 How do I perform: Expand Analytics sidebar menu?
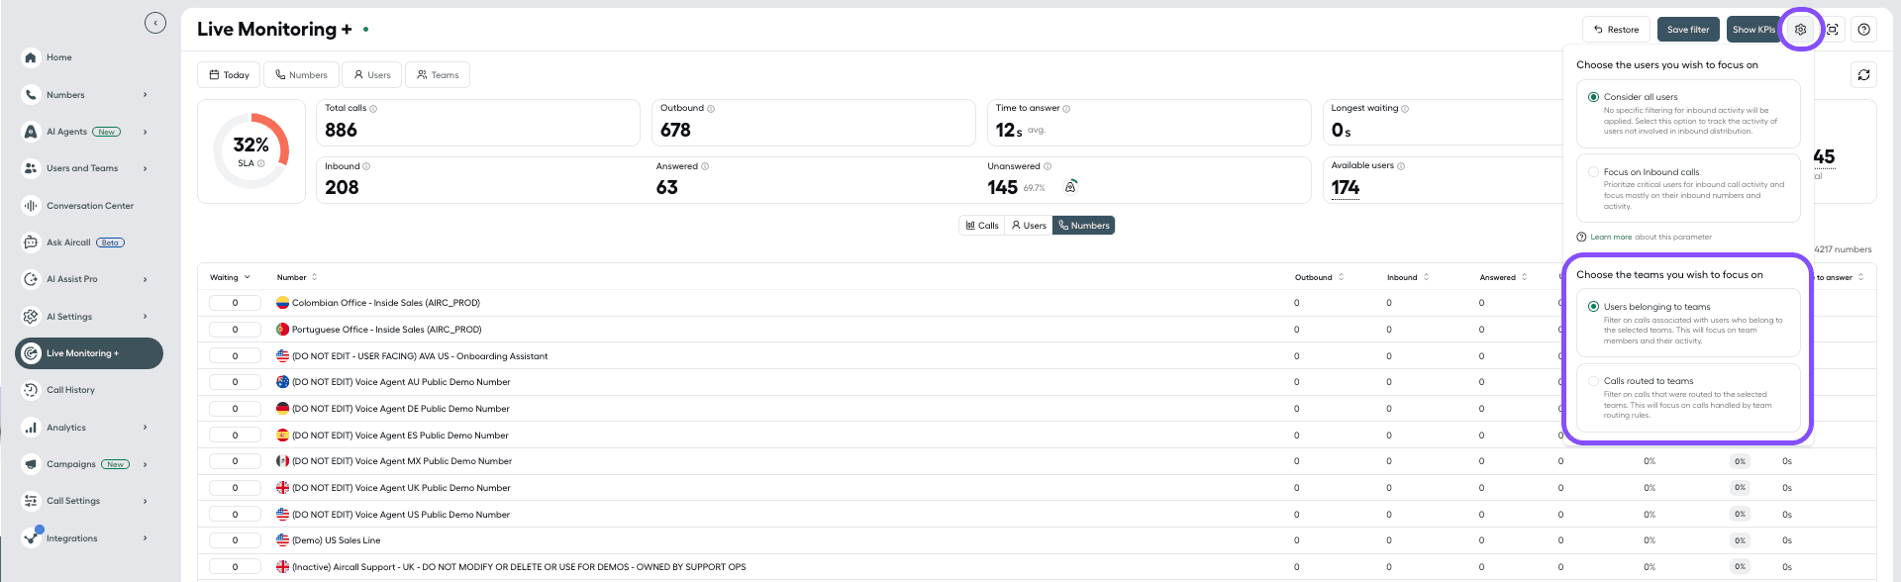tap(146, 428)
